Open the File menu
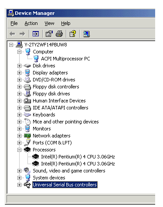Viewport: 163px width, 207px height. [14, 23]
